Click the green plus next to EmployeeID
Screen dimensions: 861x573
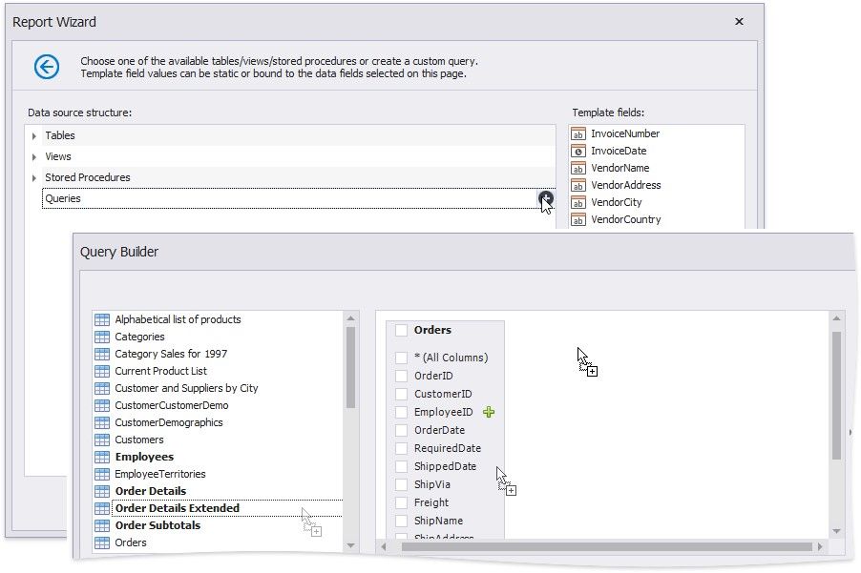point(489,412)
